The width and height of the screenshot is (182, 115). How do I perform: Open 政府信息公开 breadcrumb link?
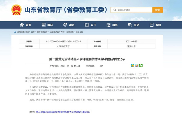pyautogui.click(x=42, y=32)
